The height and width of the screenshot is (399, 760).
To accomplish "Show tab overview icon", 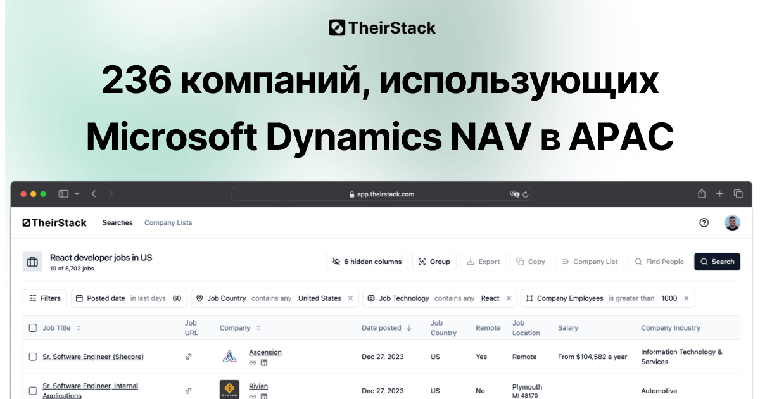I will (x=738, y=194).
